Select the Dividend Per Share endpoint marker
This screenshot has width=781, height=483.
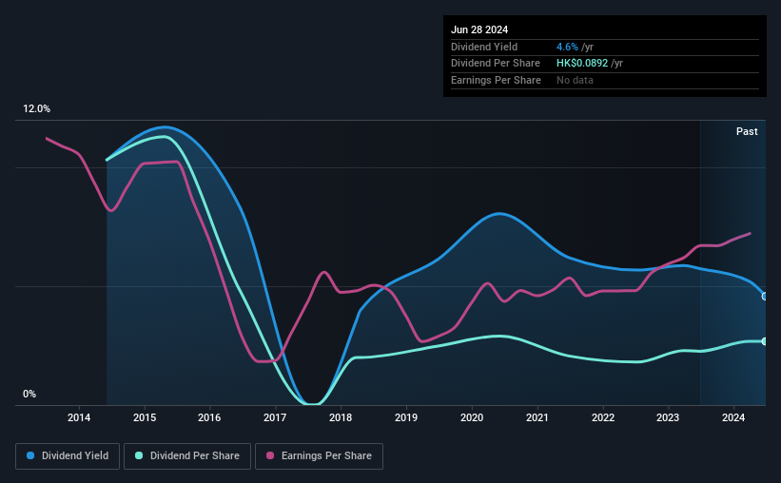pyautogui.click(x=765, y=341)
